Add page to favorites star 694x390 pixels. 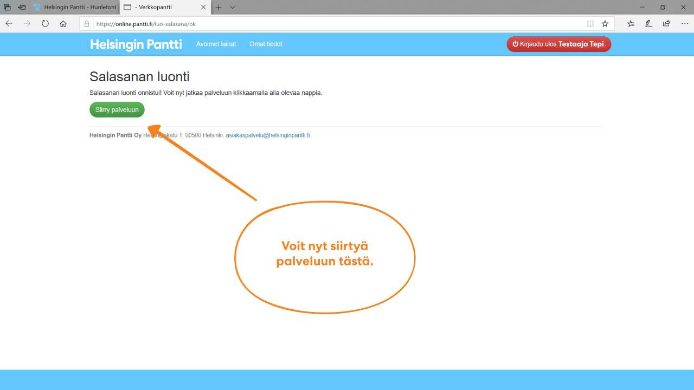coord(605,24)
